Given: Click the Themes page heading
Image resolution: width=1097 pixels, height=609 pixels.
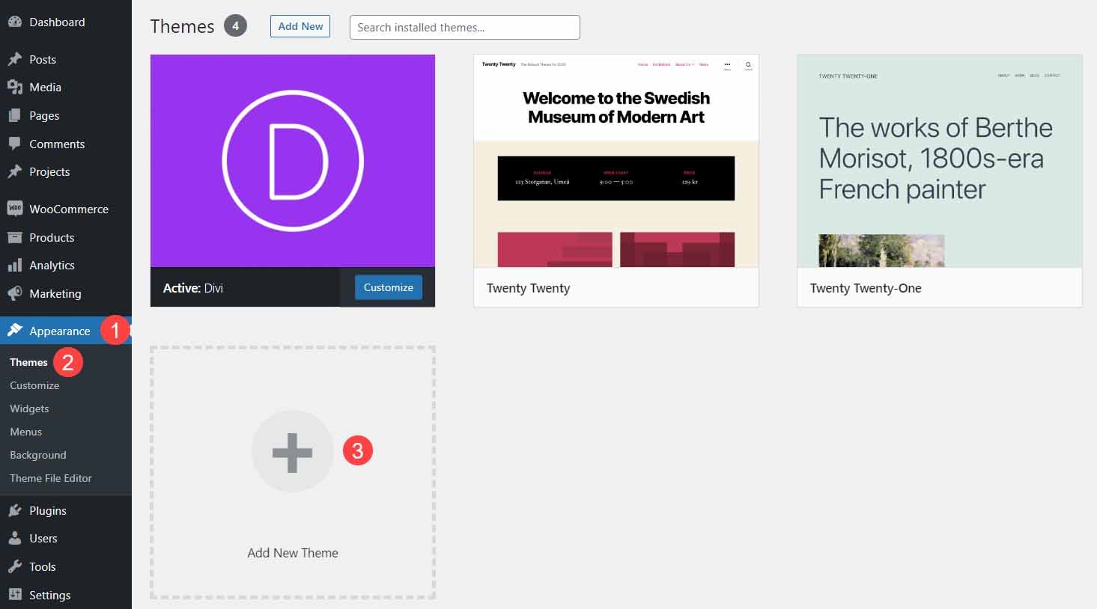Looking at the screenshot, I should [x=182, y=26].
